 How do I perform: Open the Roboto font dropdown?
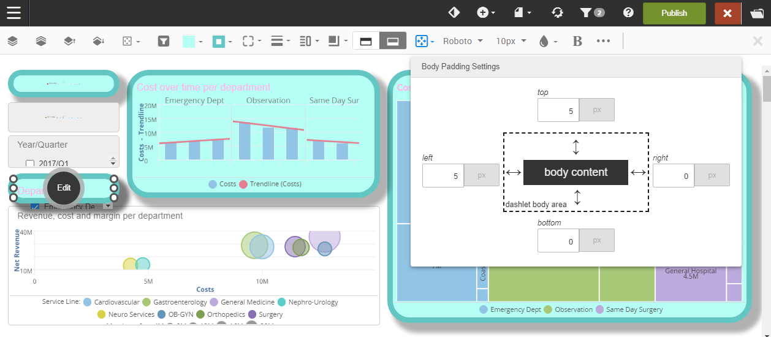[463, 41]
